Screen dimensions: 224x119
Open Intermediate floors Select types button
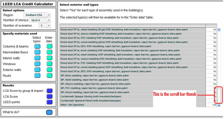click(x=37, y=52)
